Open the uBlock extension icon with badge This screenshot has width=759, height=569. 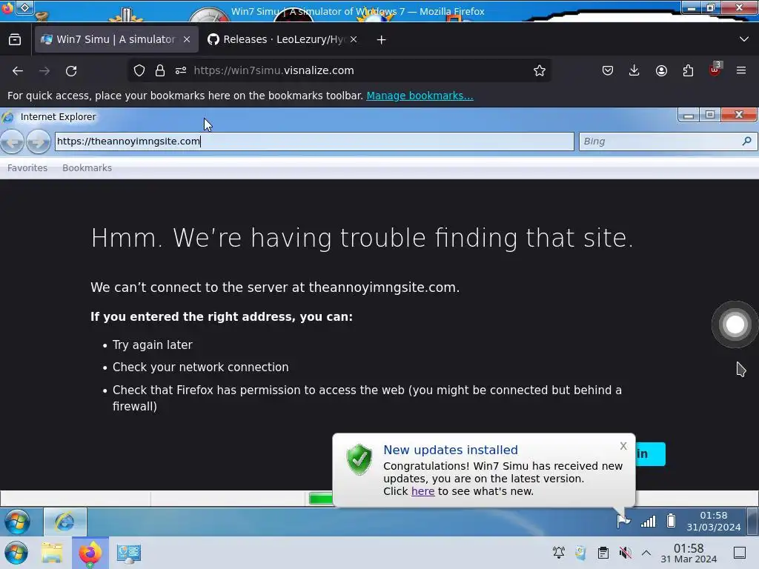(715, 70)
